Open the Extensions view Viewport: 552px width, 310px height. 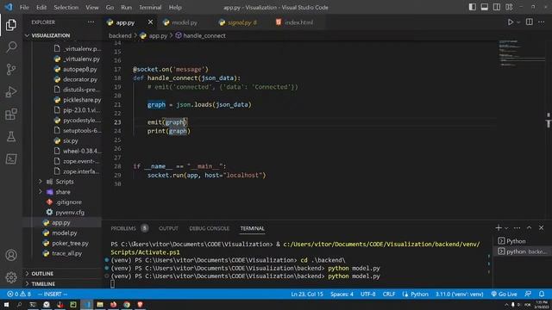click(x=11, y=114)
